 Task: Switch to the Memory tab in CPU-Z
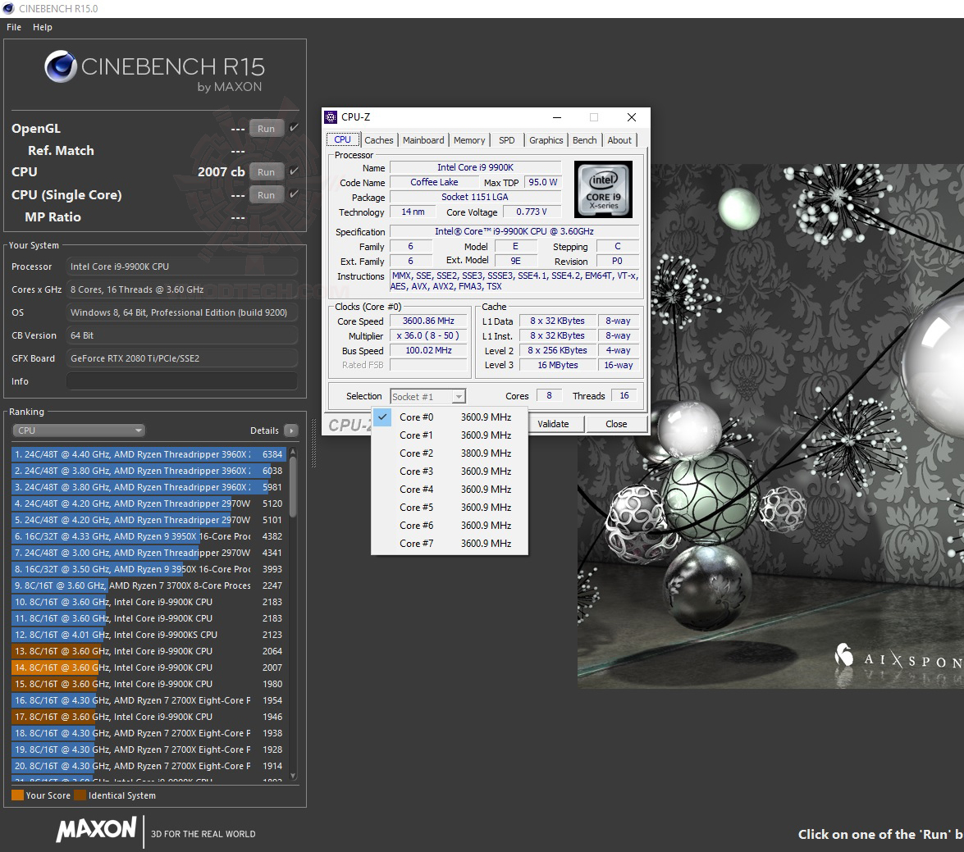[469, 140]
